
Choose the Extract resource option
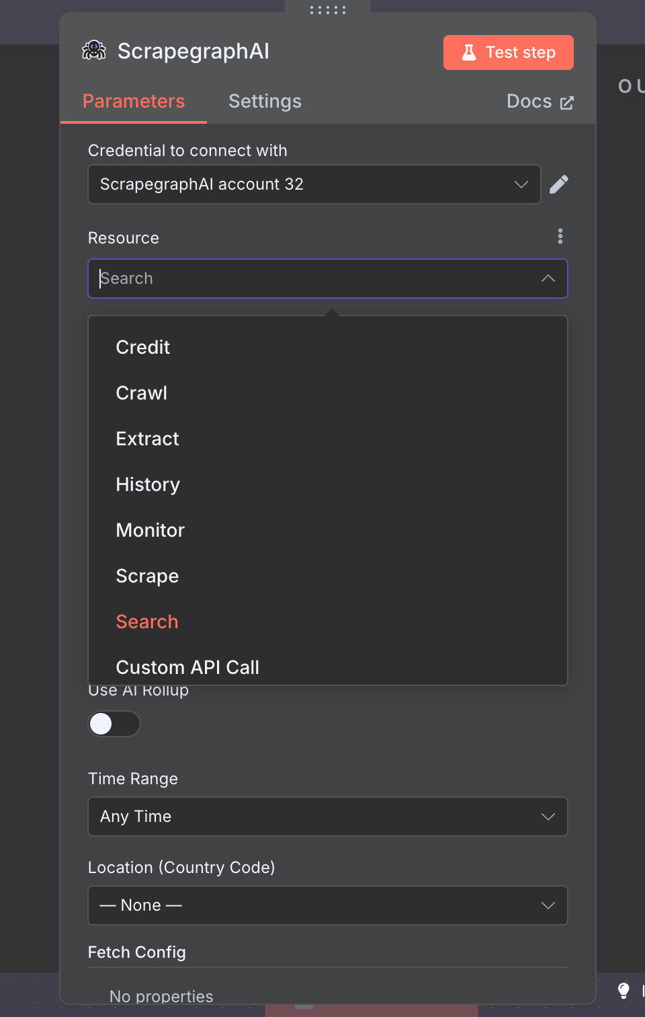[327, 439]
